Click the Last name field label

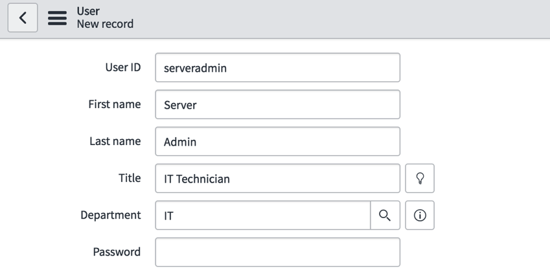(x=115, y=141)
